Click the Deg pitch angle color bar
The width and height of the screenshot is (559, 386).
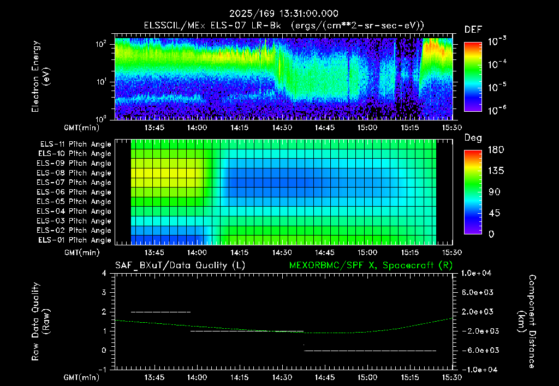(473, 192)
